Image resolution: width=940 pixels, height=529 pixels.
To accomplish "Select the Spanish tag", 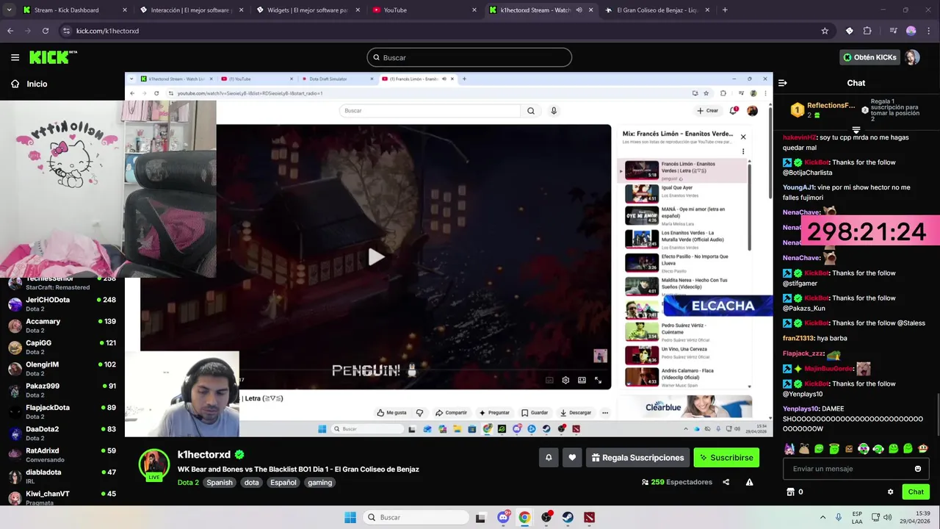I will click(219, 483).
